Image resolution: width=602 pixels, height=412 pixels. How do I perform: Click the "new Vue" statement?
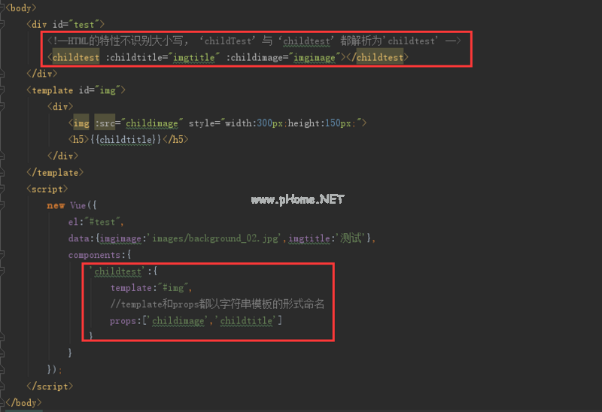point(72,205)
